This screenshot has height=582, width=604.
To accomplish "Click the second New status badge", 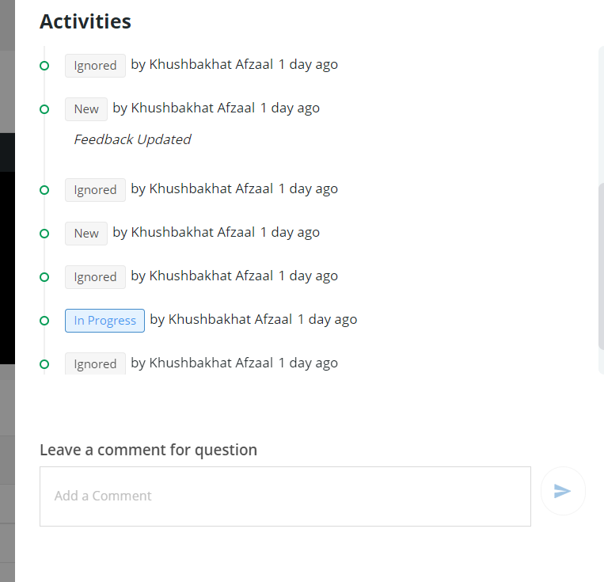I will tap(86, 234).
